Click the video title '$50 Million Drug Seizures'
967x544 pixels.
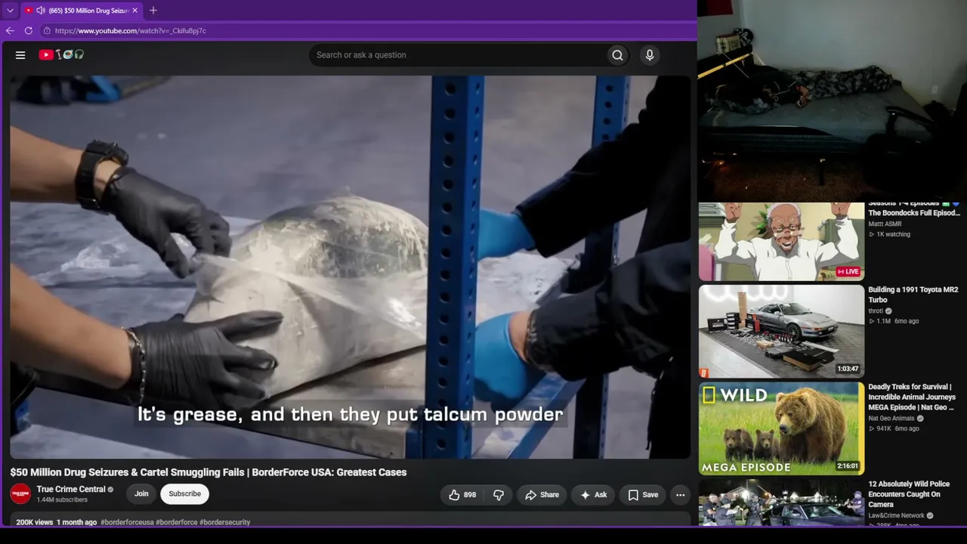(209, 472)
